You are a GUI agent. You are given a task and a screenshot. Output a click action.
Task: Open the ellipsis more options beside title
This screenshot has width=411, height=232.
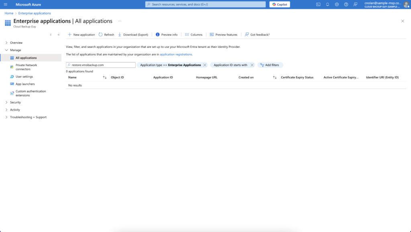click(120, 21)
